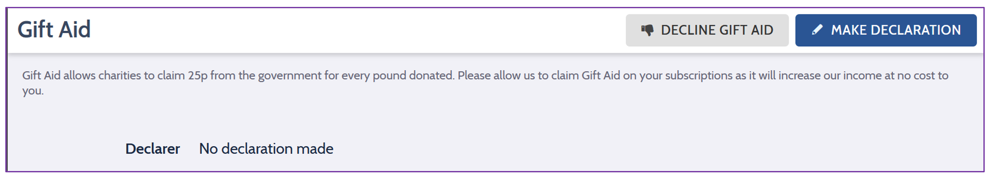Click the trailing 'you.' on the second line
Viewport: 990px width, 178px height.
[x=33, y=91]
